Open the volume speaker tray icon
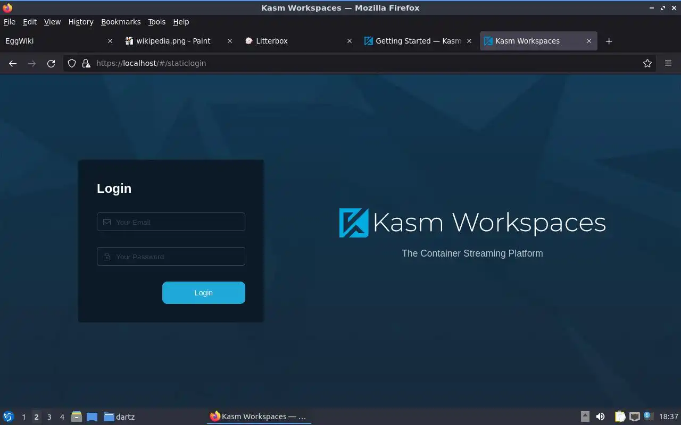The image size is (681, 425). [600, 416]
